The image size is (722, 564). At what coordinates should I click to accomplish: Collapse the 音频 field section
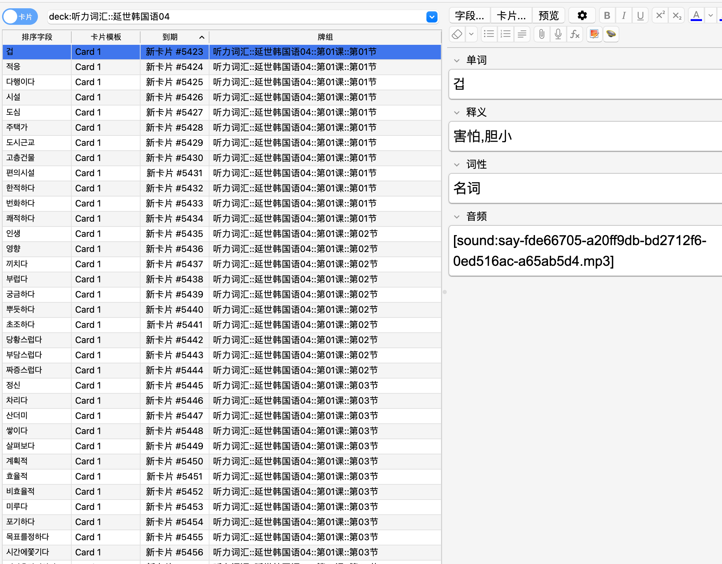click(x=457, y=217)
